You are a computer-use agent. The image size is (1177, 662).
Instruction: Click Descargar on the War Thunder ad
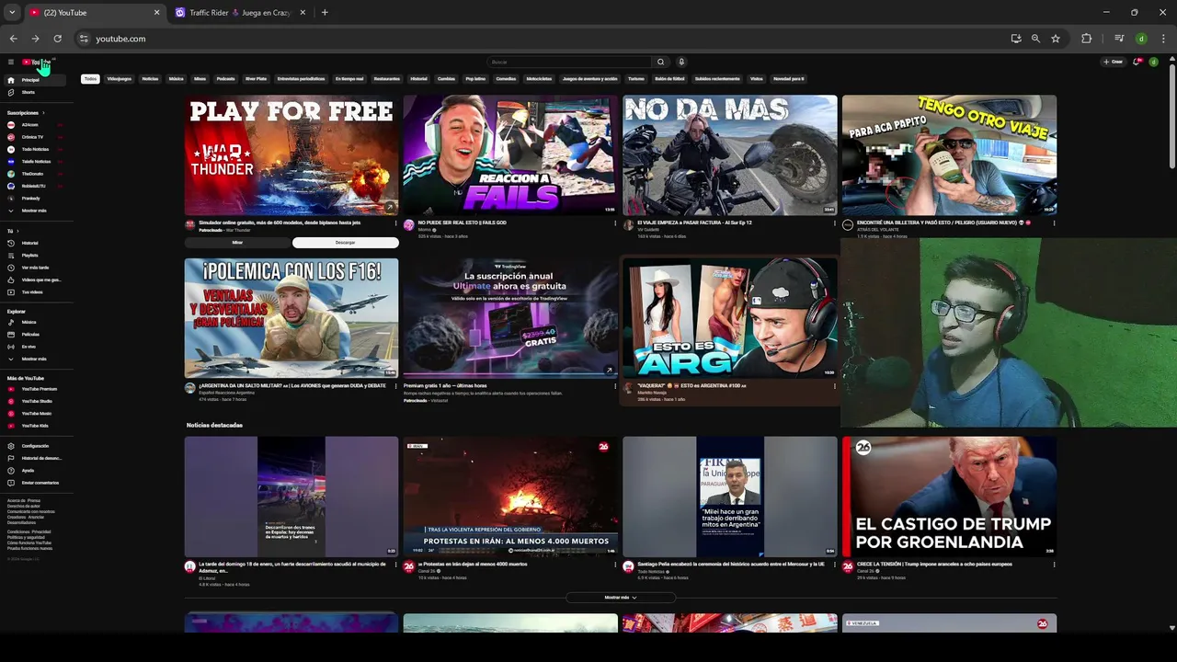(346, 243)
